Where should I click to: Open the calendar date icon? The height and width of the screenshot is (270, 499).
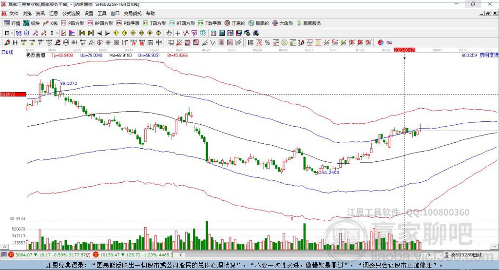(x=213, y=33)
